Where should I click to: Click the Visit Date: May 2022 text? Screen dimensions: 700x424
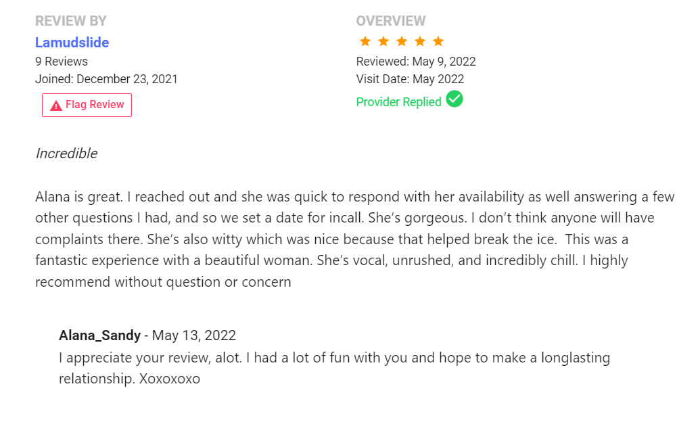coord(410,79)
